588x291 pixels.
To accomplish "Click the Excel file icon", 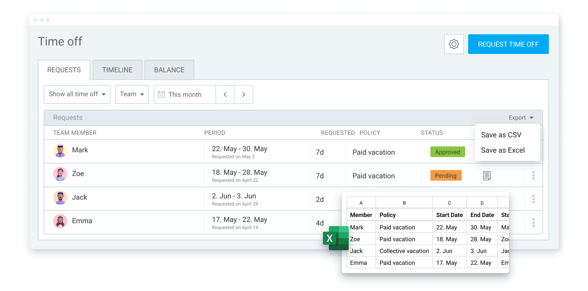I will point(336,238).
